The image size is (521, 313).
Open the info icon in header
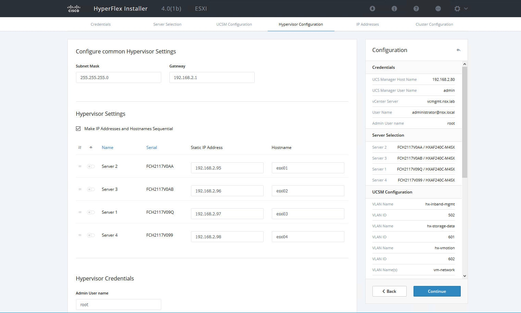pyautogui.click(x=394, y=9)
